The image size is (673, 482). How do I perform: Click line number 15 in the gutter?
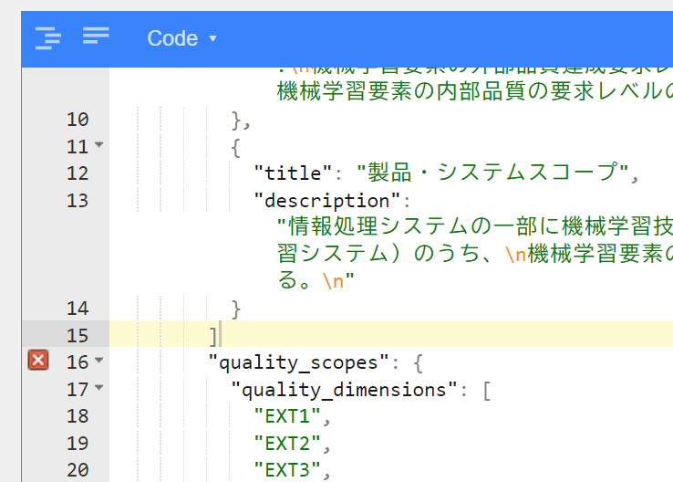[x=78, y=335]
